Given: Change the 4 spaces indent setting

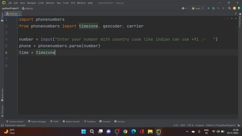Looking at the screenshot, I should pos(200,125).
